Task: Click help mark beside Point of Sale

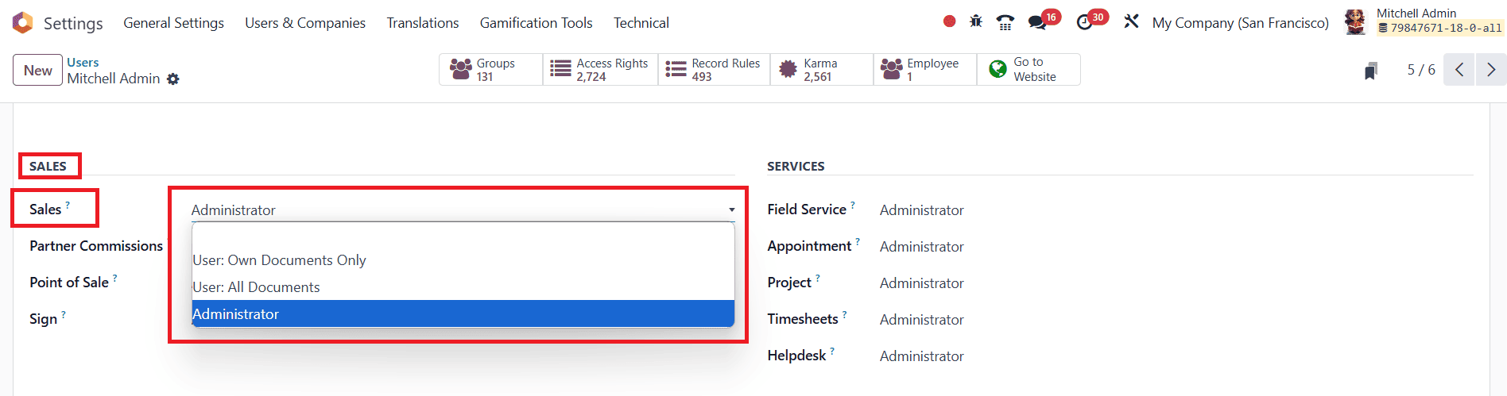Action: [x=115, y=278]
